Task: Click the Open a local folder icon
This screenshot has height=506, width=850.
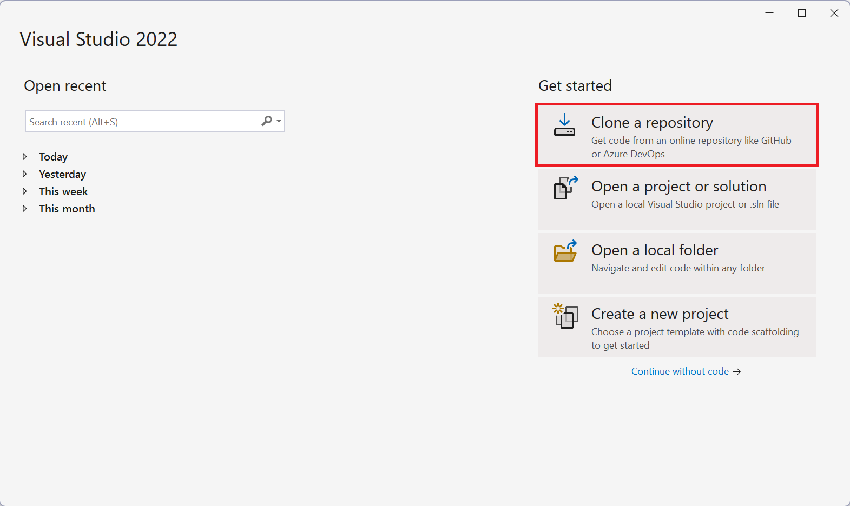Action: coord(565,251)
